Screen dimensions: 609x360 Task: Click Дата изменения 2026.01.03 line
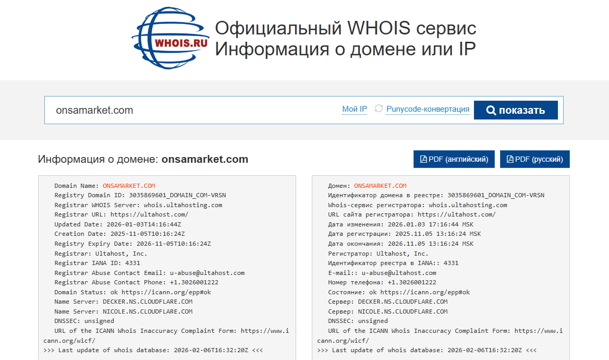click(x=401, y=224)
